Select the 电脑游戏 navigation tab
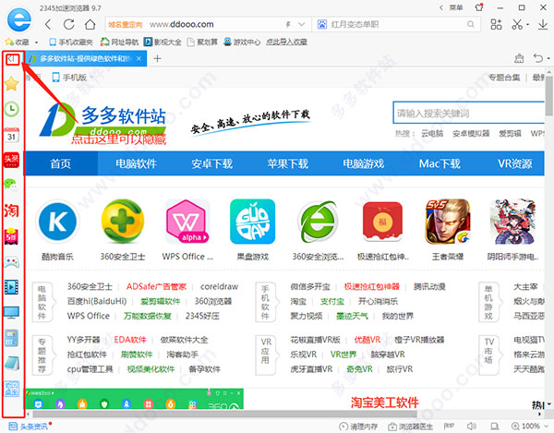 pos(364,163)
